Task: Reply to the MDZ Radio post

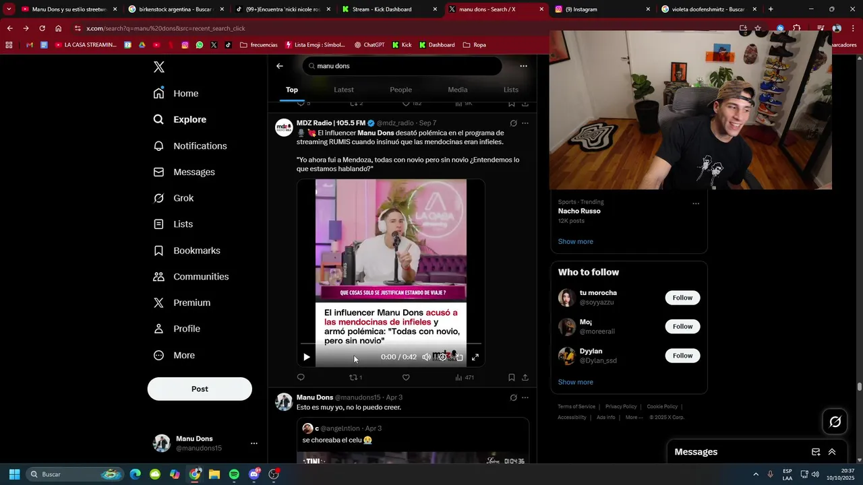Action: point(301,377)
